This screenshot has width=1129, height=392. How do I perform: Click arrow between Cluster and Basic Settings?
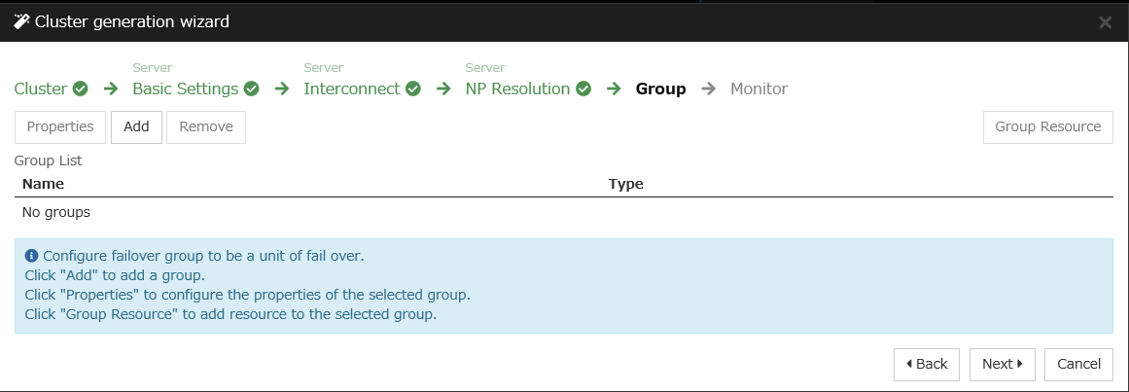click(111, 89)
